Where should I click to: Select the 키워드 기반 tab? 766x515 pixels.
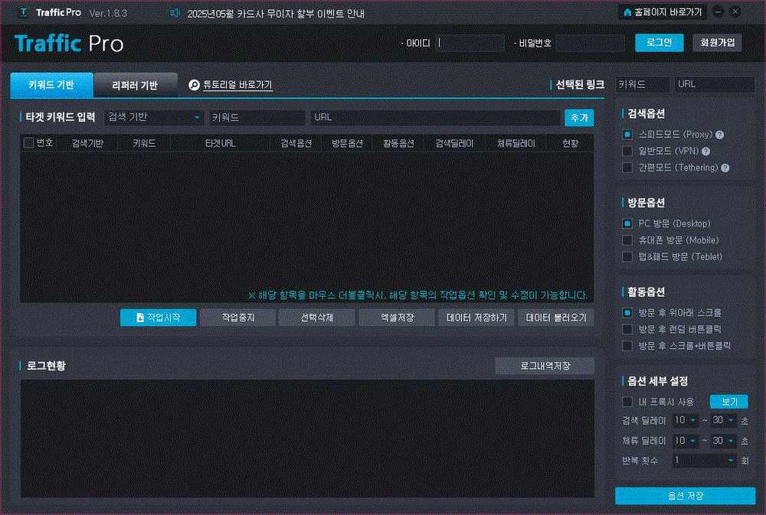click(x=51, y=85)
